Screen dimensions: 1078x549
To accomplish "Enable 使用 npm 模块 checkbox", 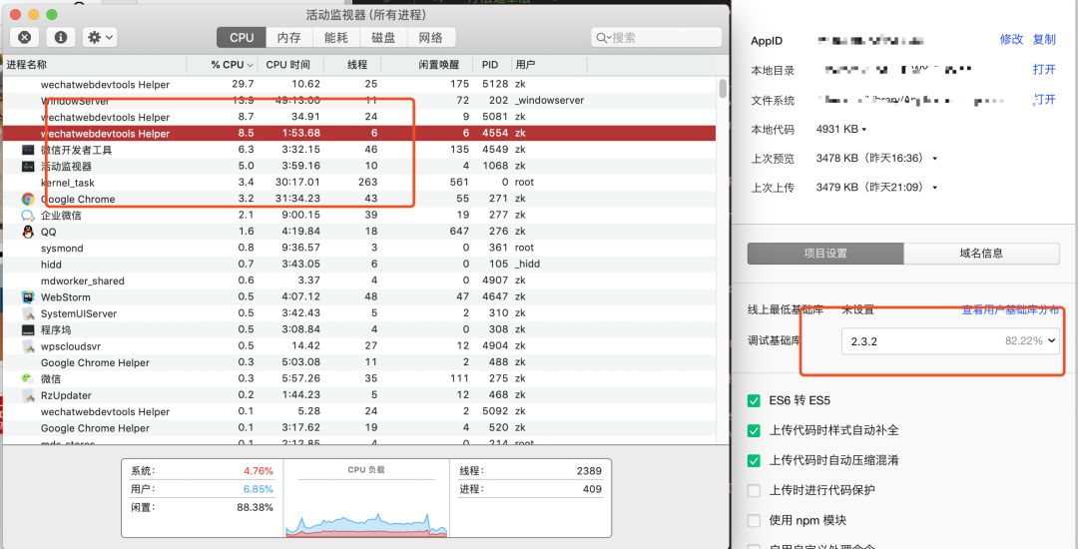I will [754, 521].
